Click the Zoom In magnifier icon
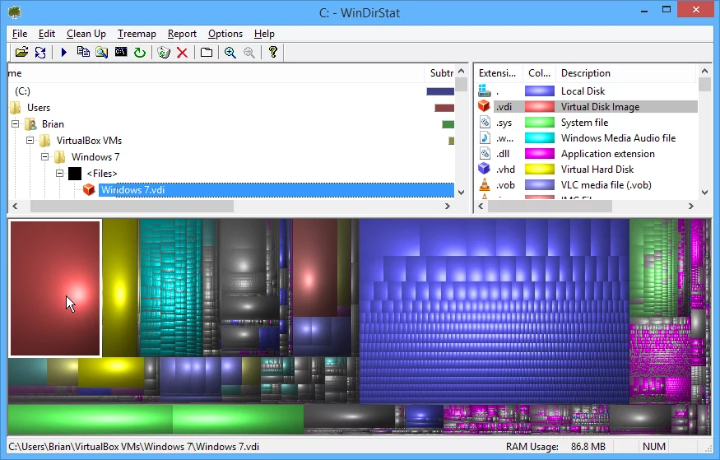 [x=230, y=53]
